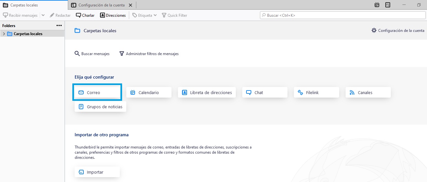
Task: Set up Canales feeds
Action: tap(368, 92)
